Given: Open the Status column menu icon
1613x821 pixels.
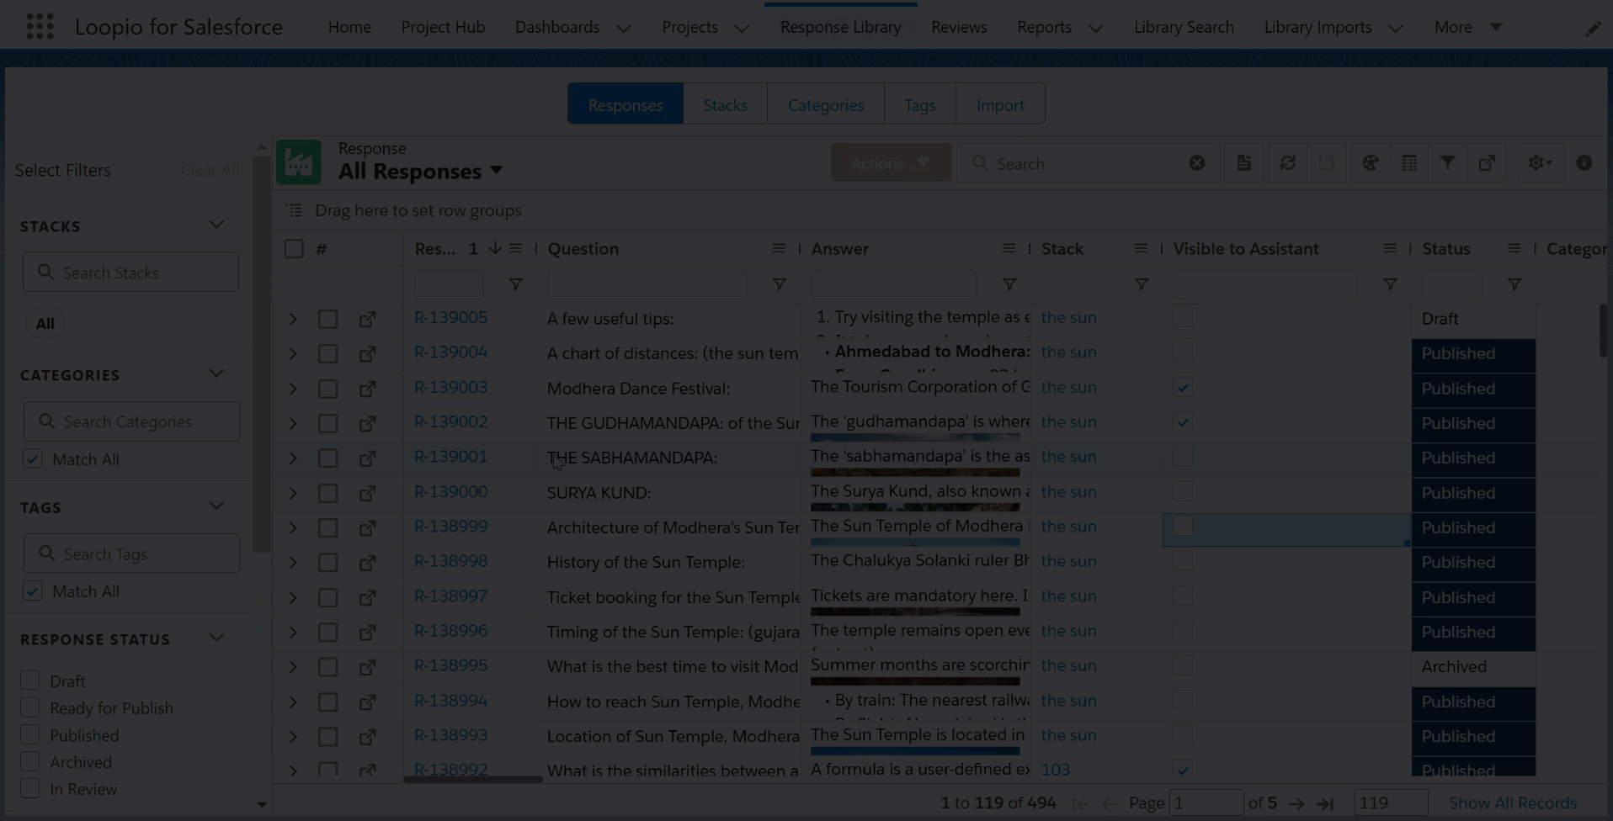Looking at the screenshot, I should click(1515, 249).
